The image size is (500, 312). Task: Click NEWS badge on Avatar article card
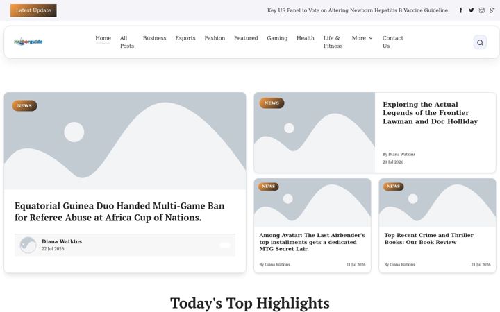point(269,187)
